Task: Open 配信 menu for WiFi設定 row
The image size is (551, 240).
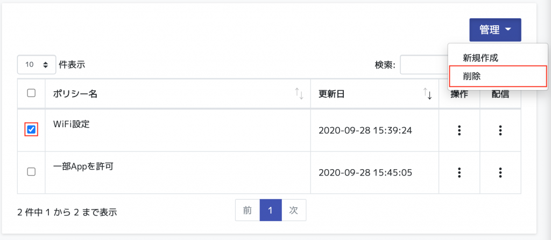Action: (500, 130)
